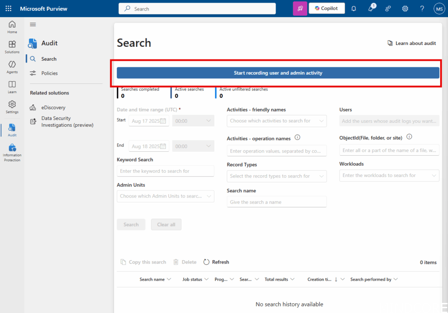Expand Activities - friendly names dropdown
Image resolution: width=448 pixels, height=313 pixels.
pyautogui.click(x=276, y=121)
